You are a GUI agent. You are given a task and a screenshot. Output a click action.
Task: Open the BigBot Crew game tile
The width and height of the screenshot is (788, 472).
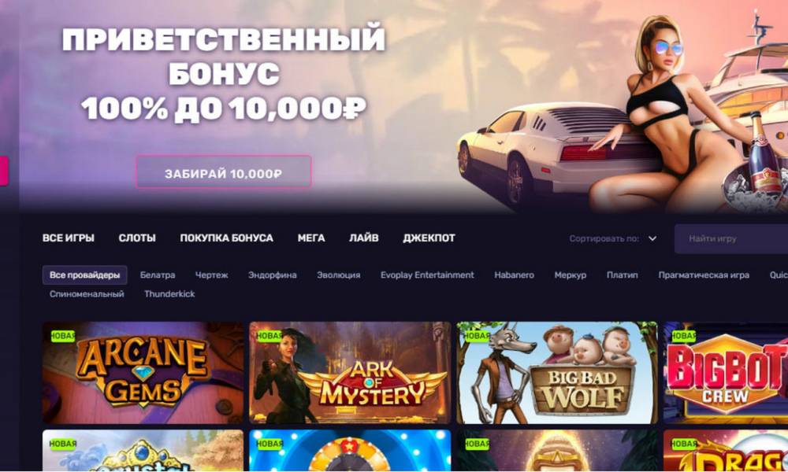726,373
